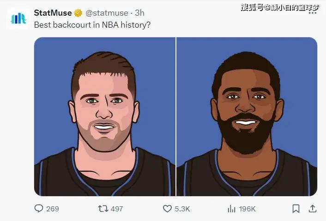Image resolution: width=326 pixels, height=221 pixels.
Task: Repost the tweet using the retweet arrows
Action: pos(103,209)
